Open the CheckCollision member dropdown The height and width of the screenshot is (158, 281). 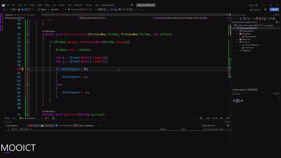pos(191,18)
